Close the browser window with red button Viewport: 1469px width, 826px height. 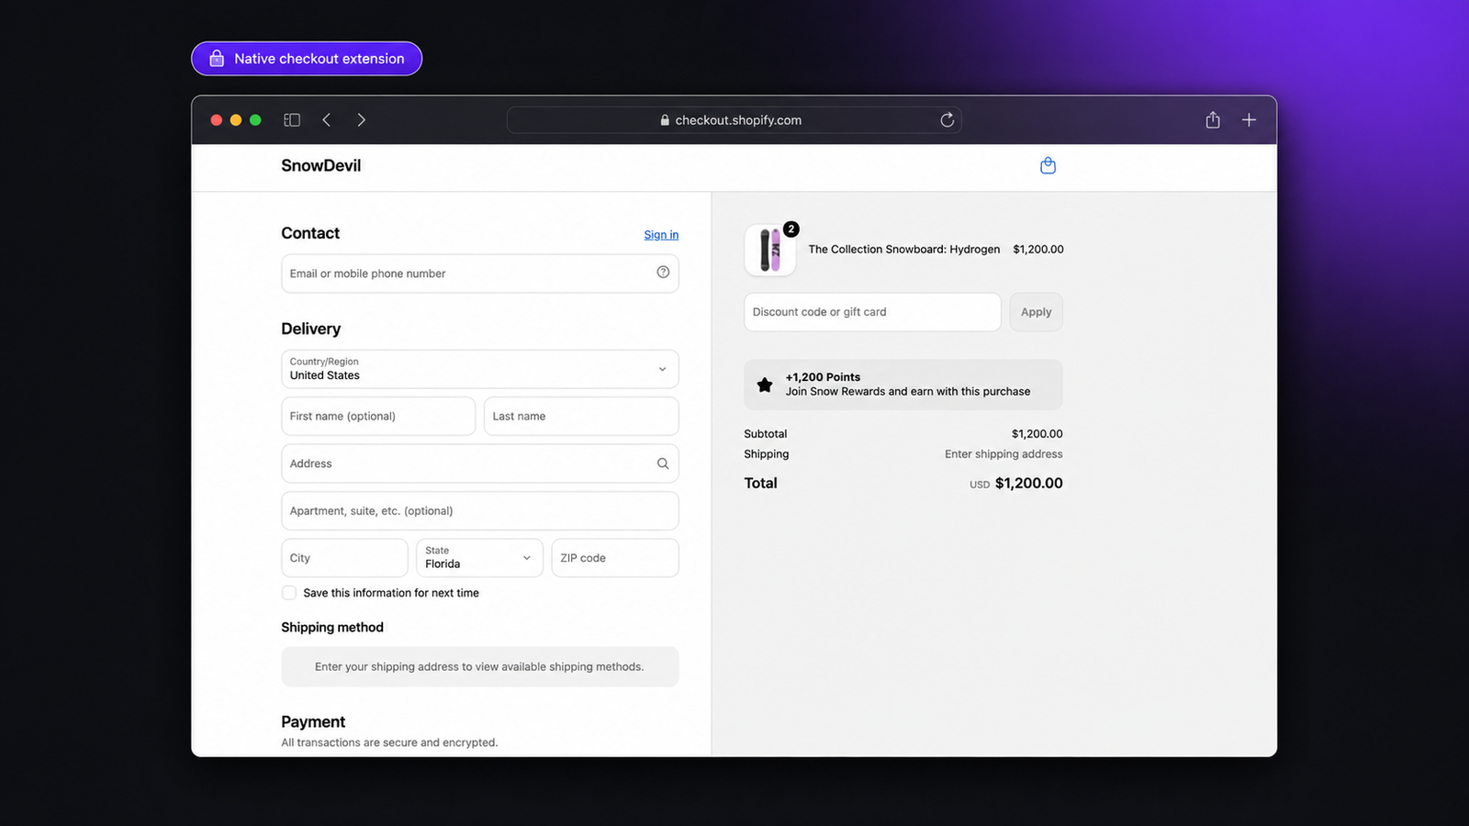point(217,120)
